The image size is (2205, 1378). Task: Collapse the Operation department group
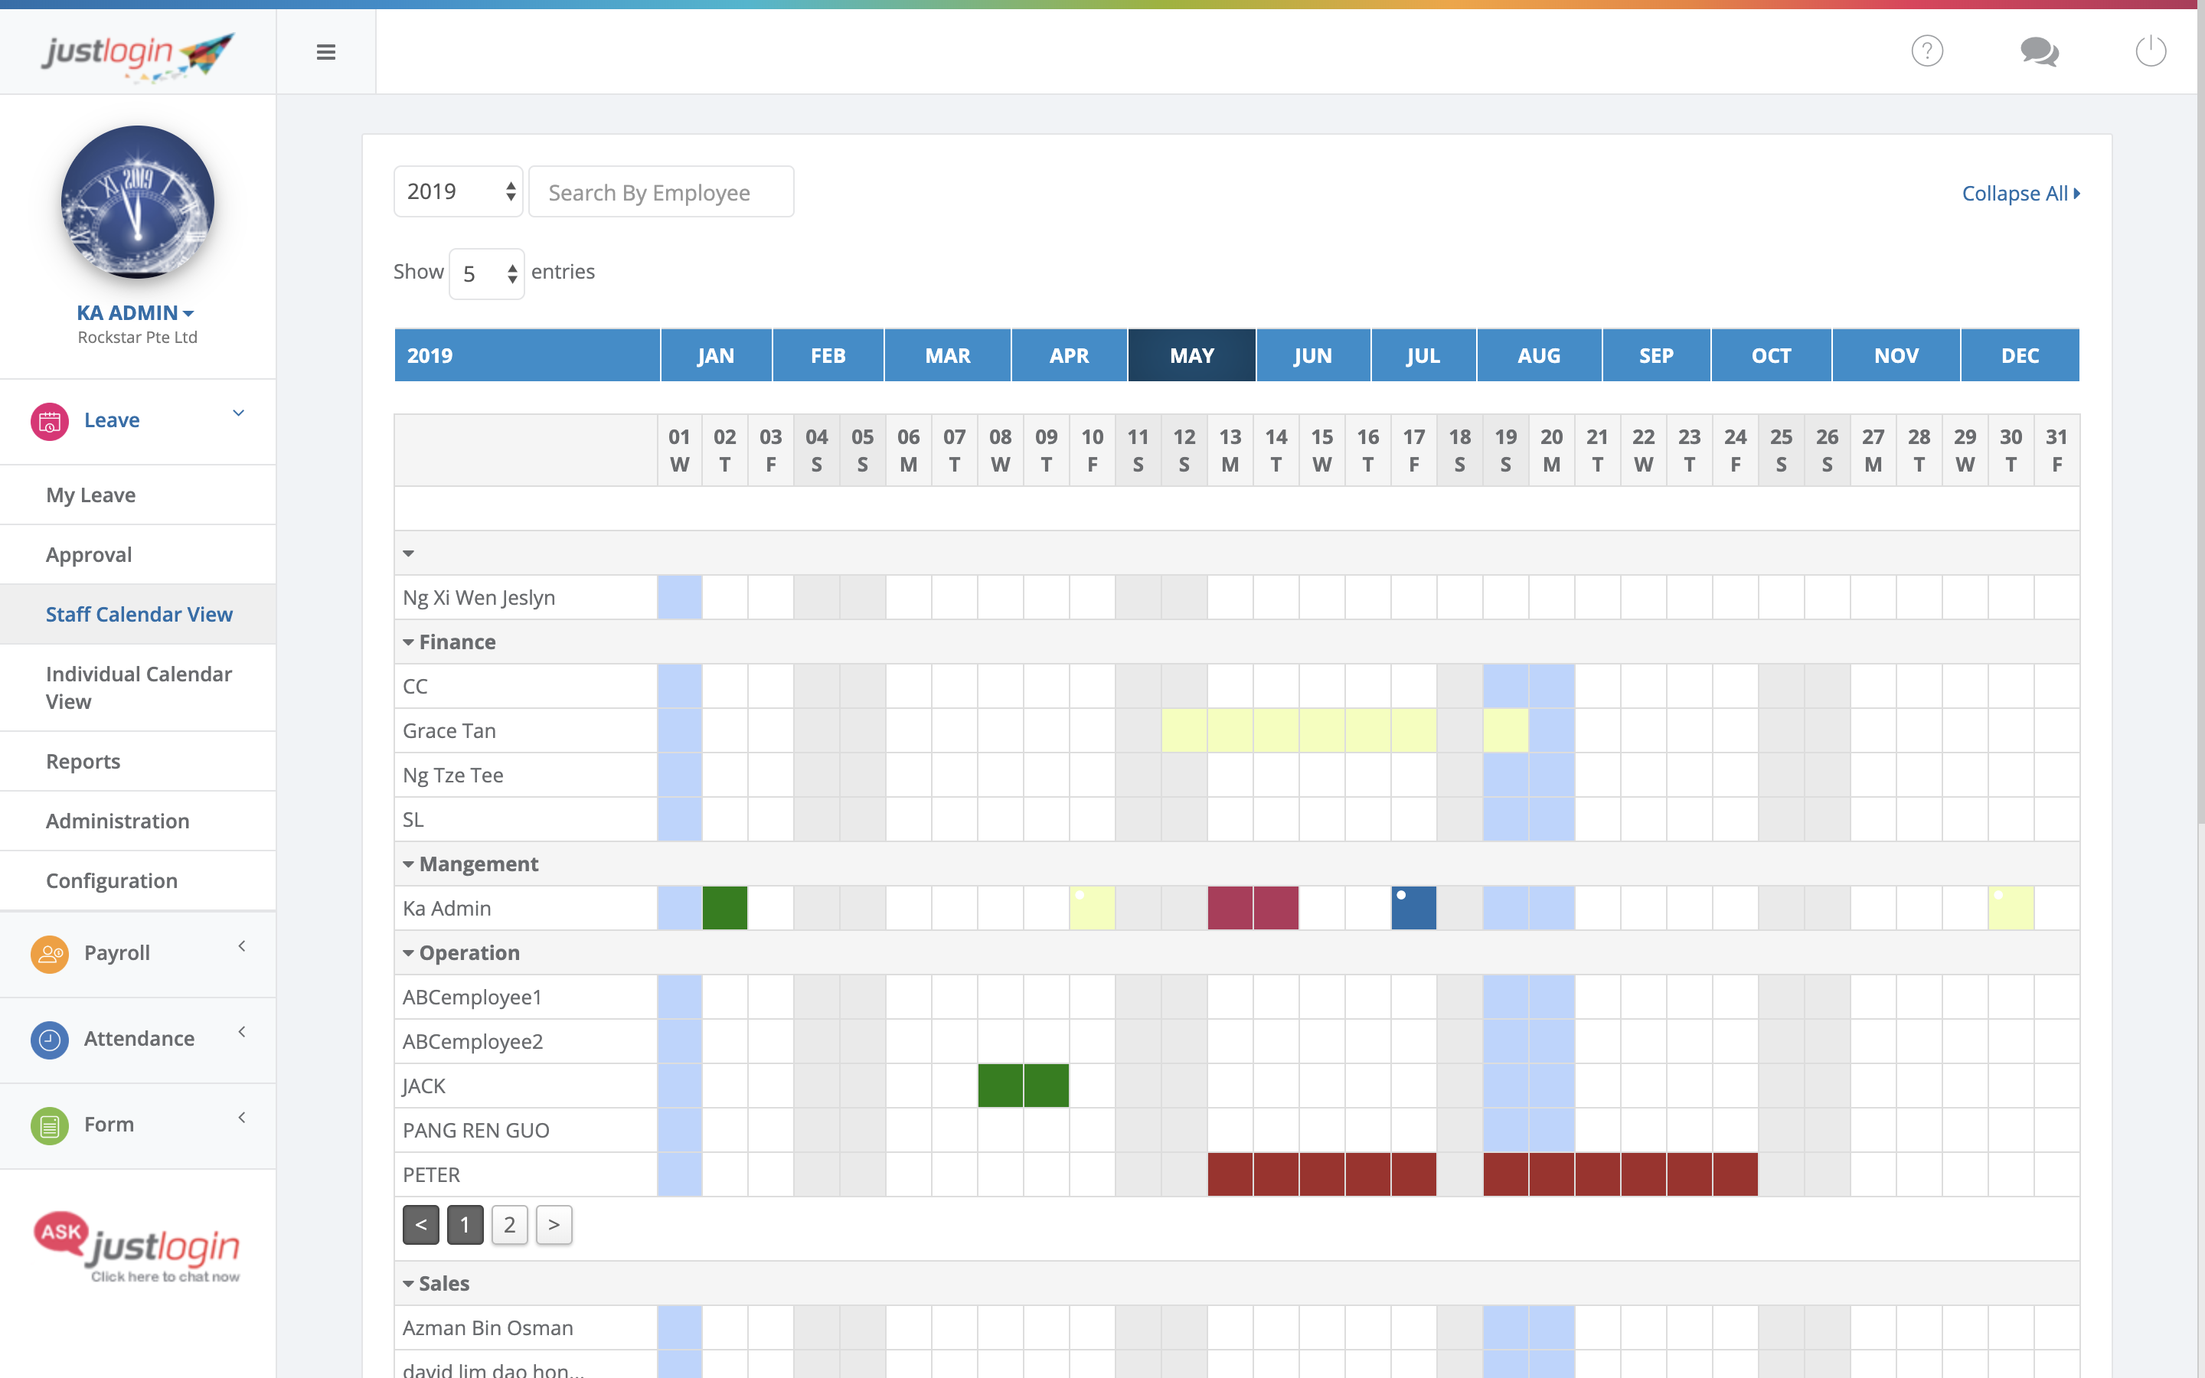408,953
